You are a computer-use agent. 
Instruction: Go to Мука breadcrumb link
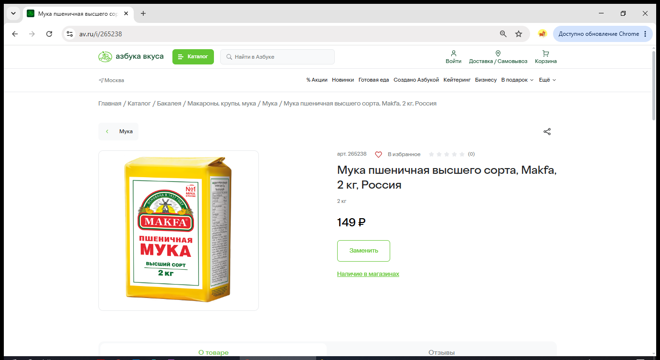click(x=270, y=104)
